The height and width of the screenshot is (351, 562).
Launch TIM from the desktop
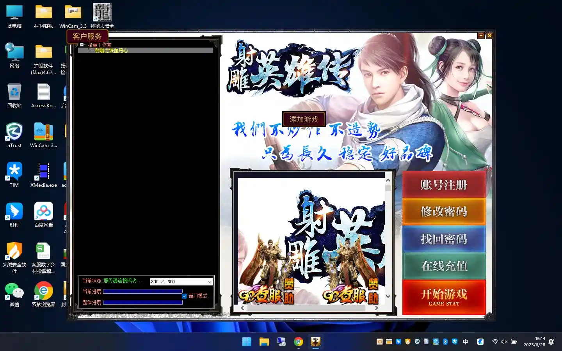tap(14, 175)
